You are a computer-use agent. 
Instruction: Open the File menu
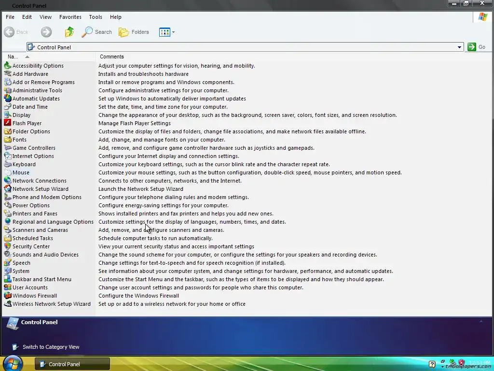10,17
